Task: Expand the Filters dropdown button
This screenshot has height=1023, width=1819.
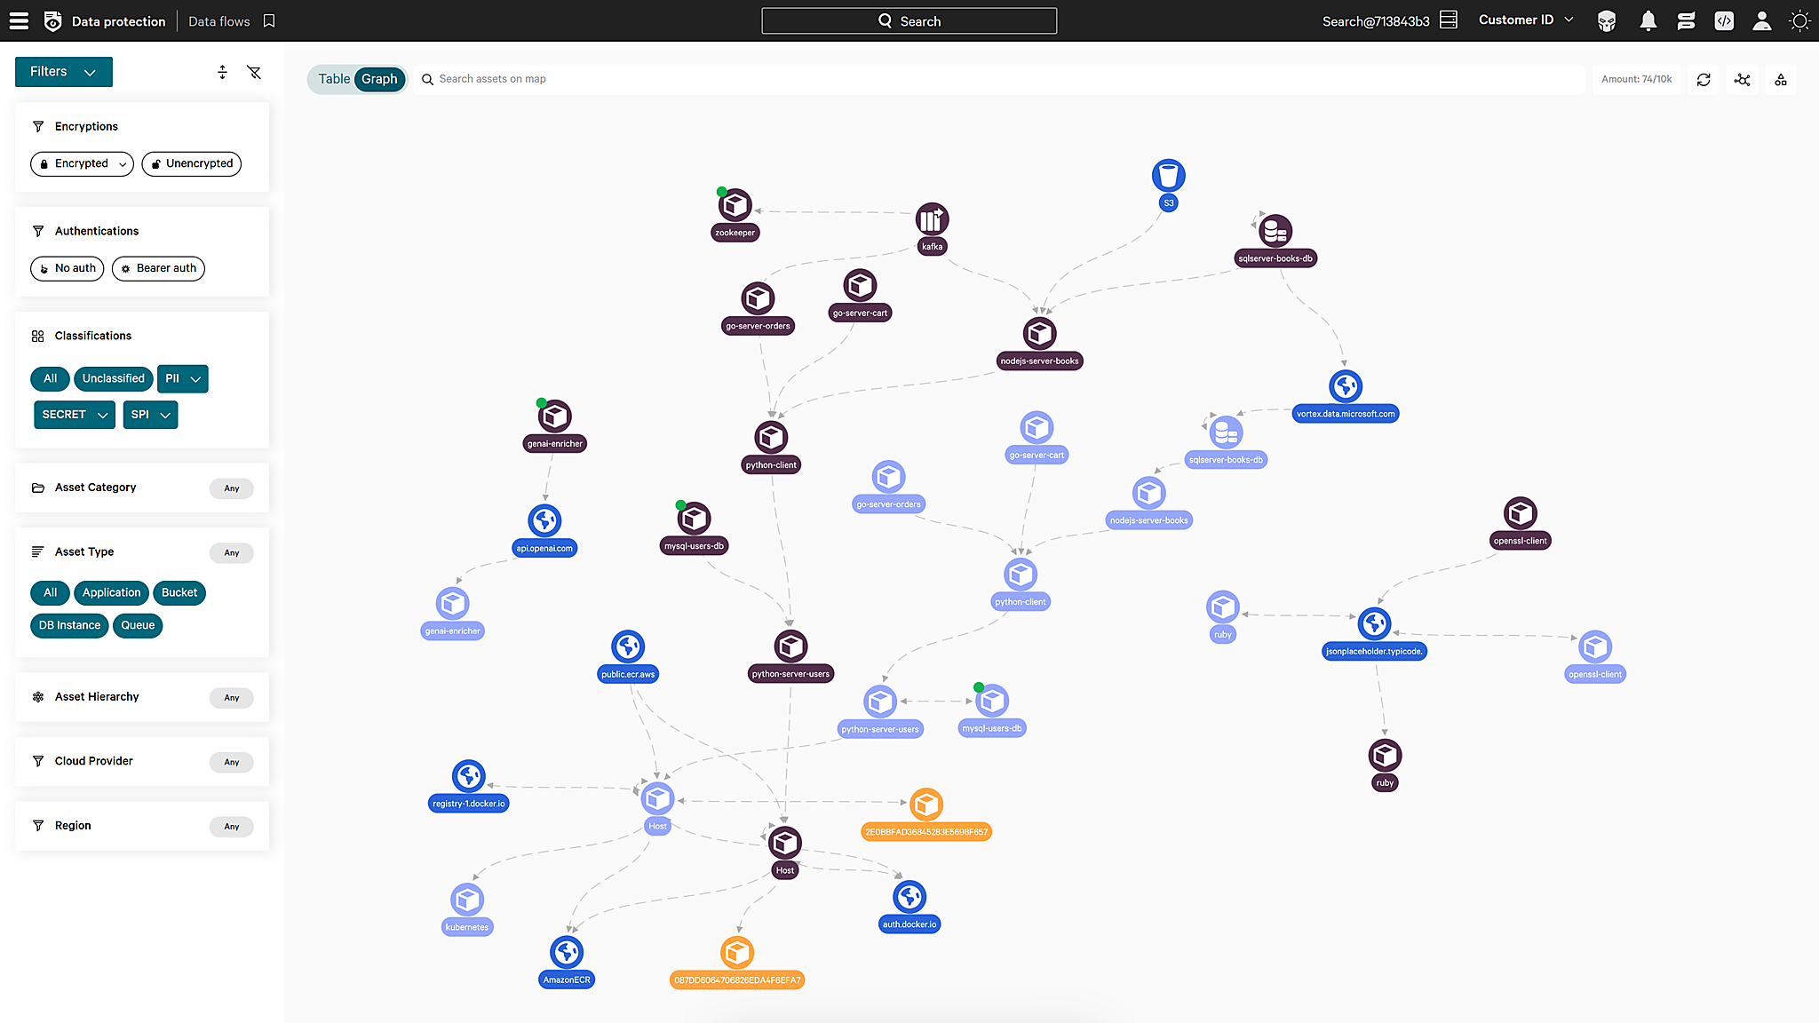Action: pos(63,72)
